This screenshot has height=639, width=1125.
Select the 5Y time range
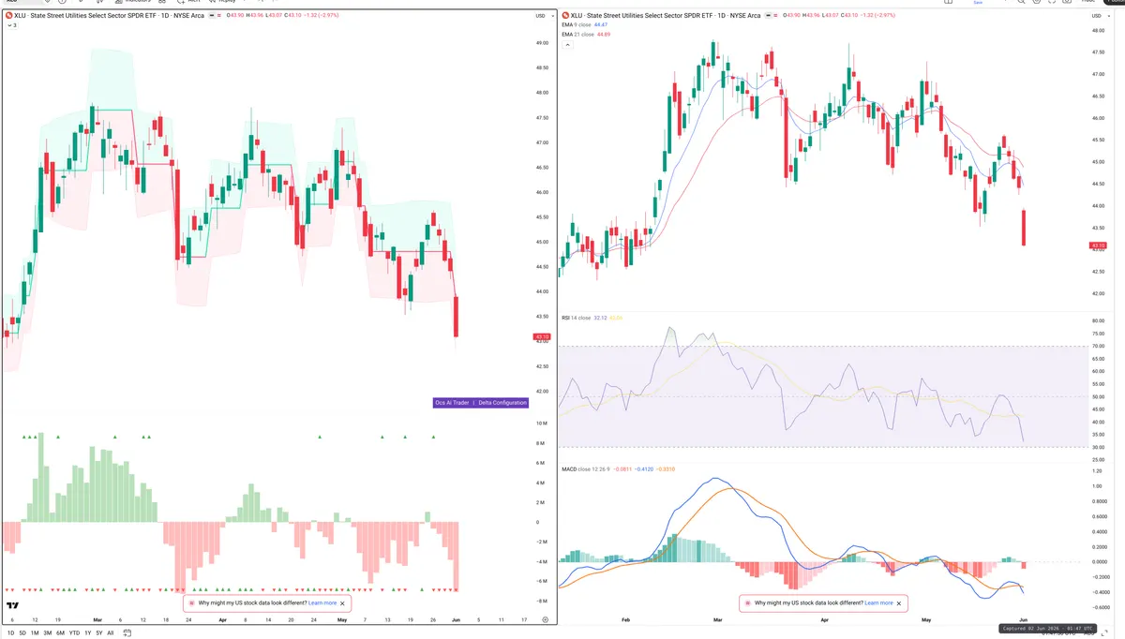coord(98,632)
